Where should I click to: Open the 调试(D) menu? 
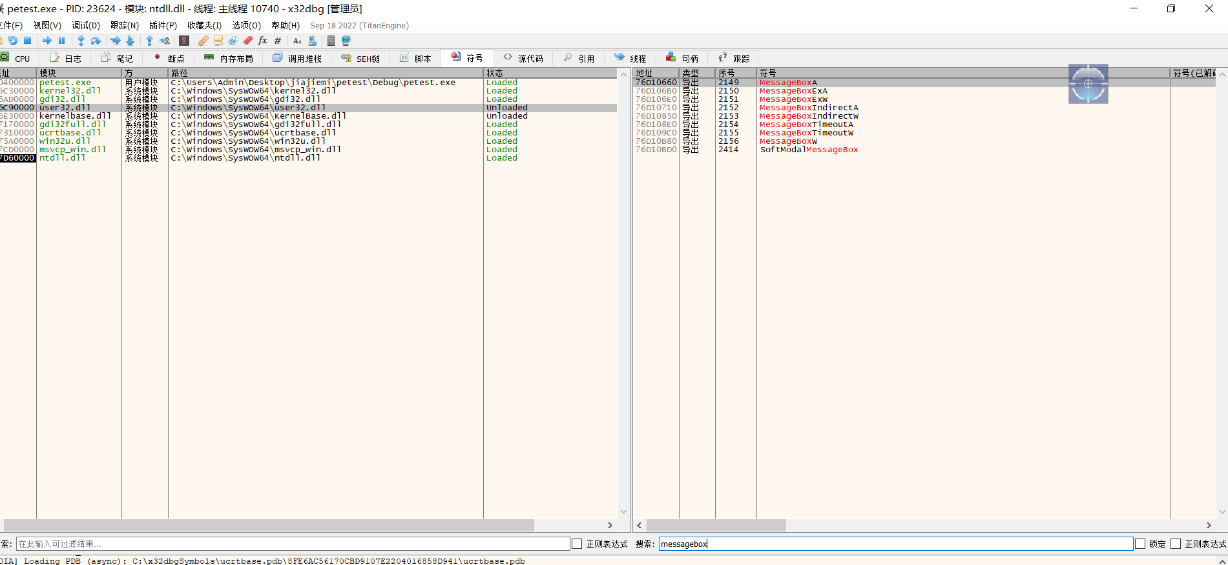point(86,25)
